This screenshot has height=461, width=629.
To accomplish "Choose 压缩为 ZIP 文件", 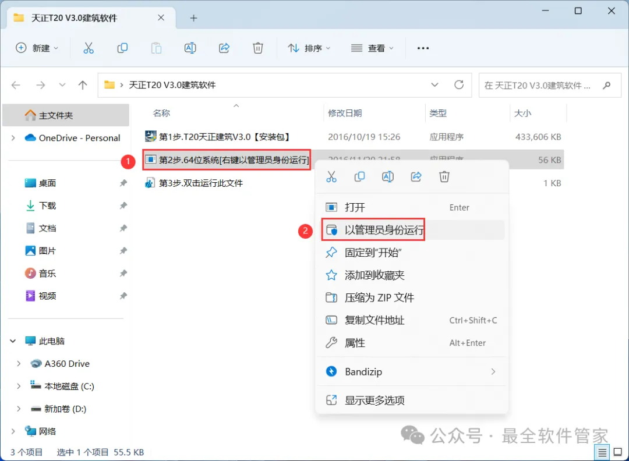I will click(412, 297).
